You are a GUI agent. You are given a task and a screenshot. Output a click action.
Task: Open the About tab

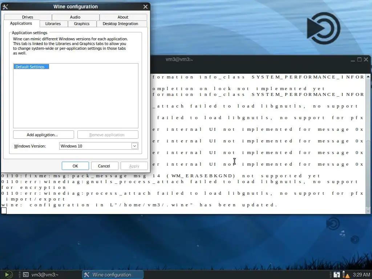click(x=123, y=17)
